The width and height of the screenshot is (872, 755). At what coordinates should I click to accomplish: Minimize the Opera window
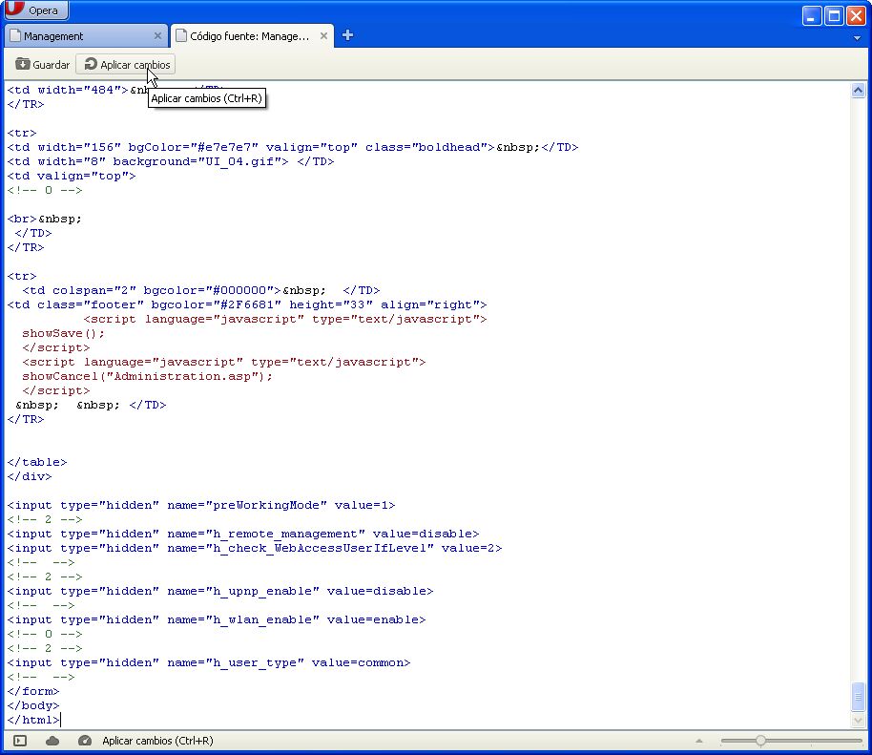point(811,15)
